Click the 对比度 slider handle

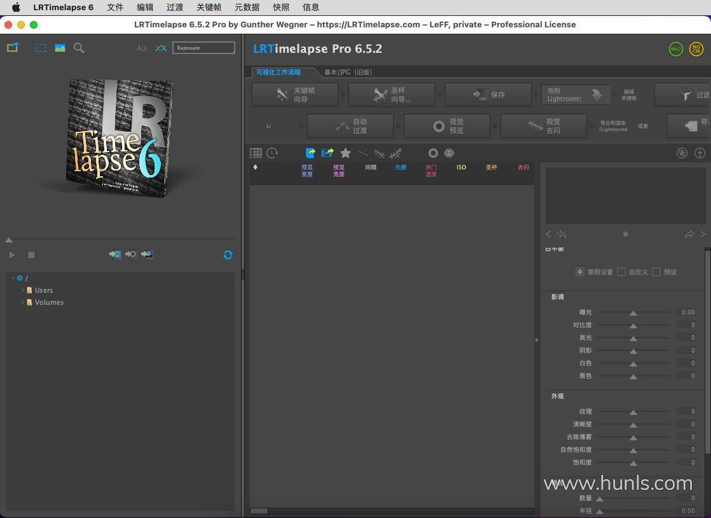(x=633, y=326)
